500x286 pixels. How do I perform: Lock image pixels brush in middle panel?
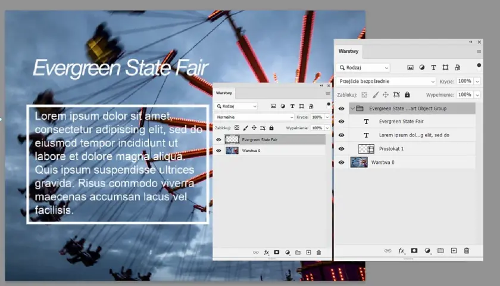click(245, 128)
